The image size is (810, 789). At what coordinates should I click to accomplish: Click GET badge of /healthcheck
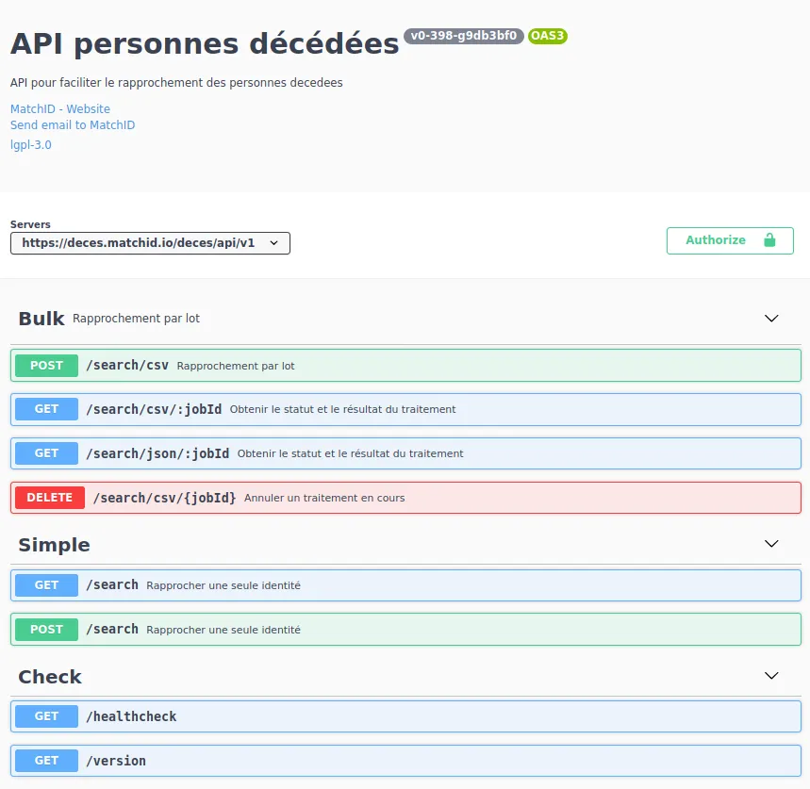pyautogui.click(x=46, y=716)
